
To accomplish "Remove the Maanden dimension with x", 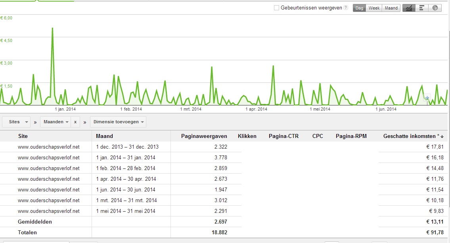I will point(75,122).
